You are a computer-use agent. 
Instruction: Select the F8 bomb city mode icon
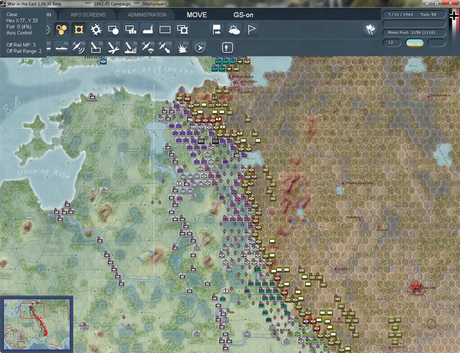(131, 48)
